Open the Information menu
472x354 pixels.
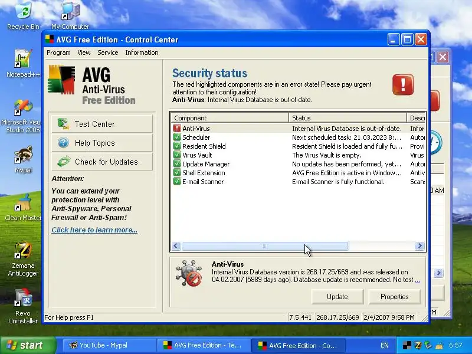point(142,53)
